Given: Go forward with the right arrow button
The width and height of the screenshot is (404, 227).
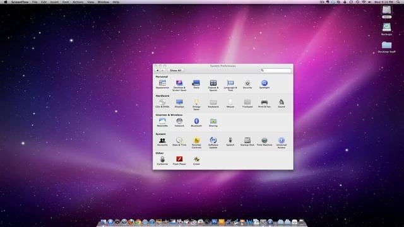Looking at the screenshot, I should click(163, 70).
